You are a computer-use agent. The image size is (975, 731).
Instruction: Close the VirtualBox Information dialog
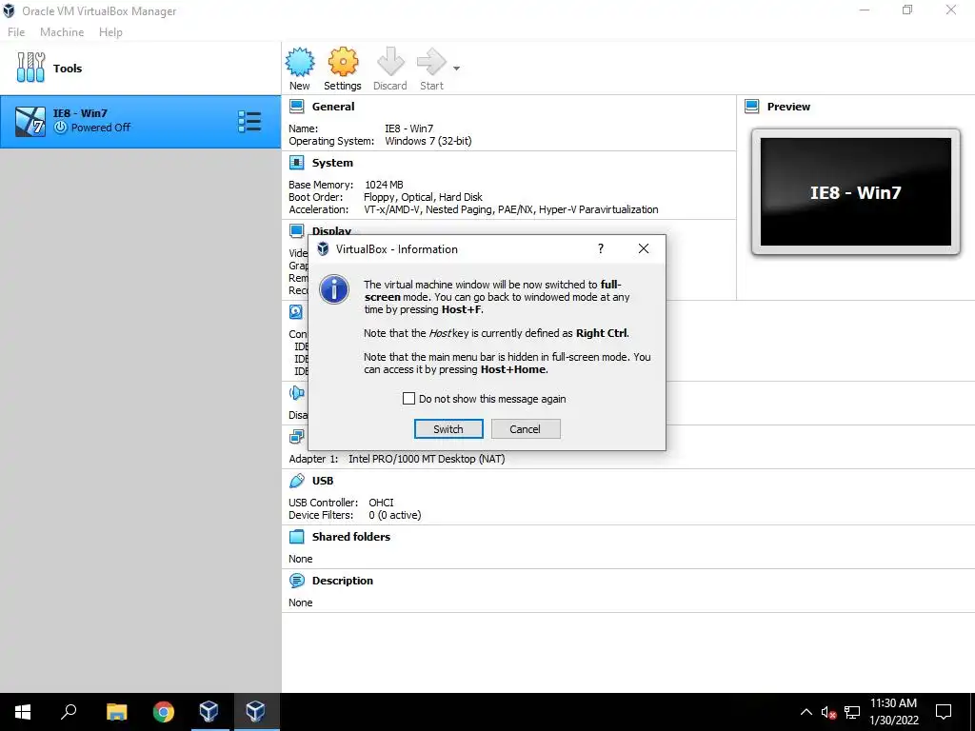coord(644,248)
